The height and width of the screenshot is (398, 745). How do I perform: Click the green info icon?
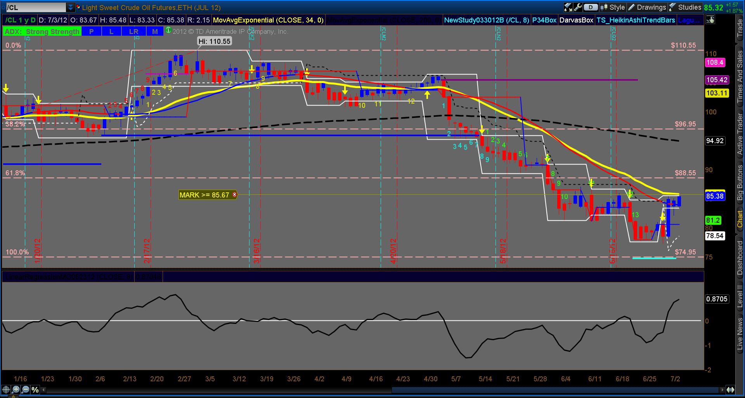(x=168, y=30)
